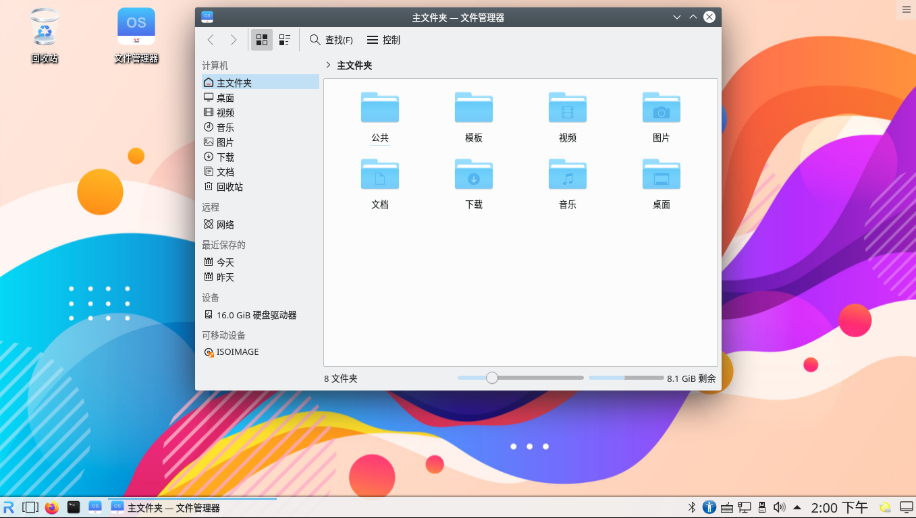
Task: Open 下载 in the sidebar
Action: (x=261, y=156)
